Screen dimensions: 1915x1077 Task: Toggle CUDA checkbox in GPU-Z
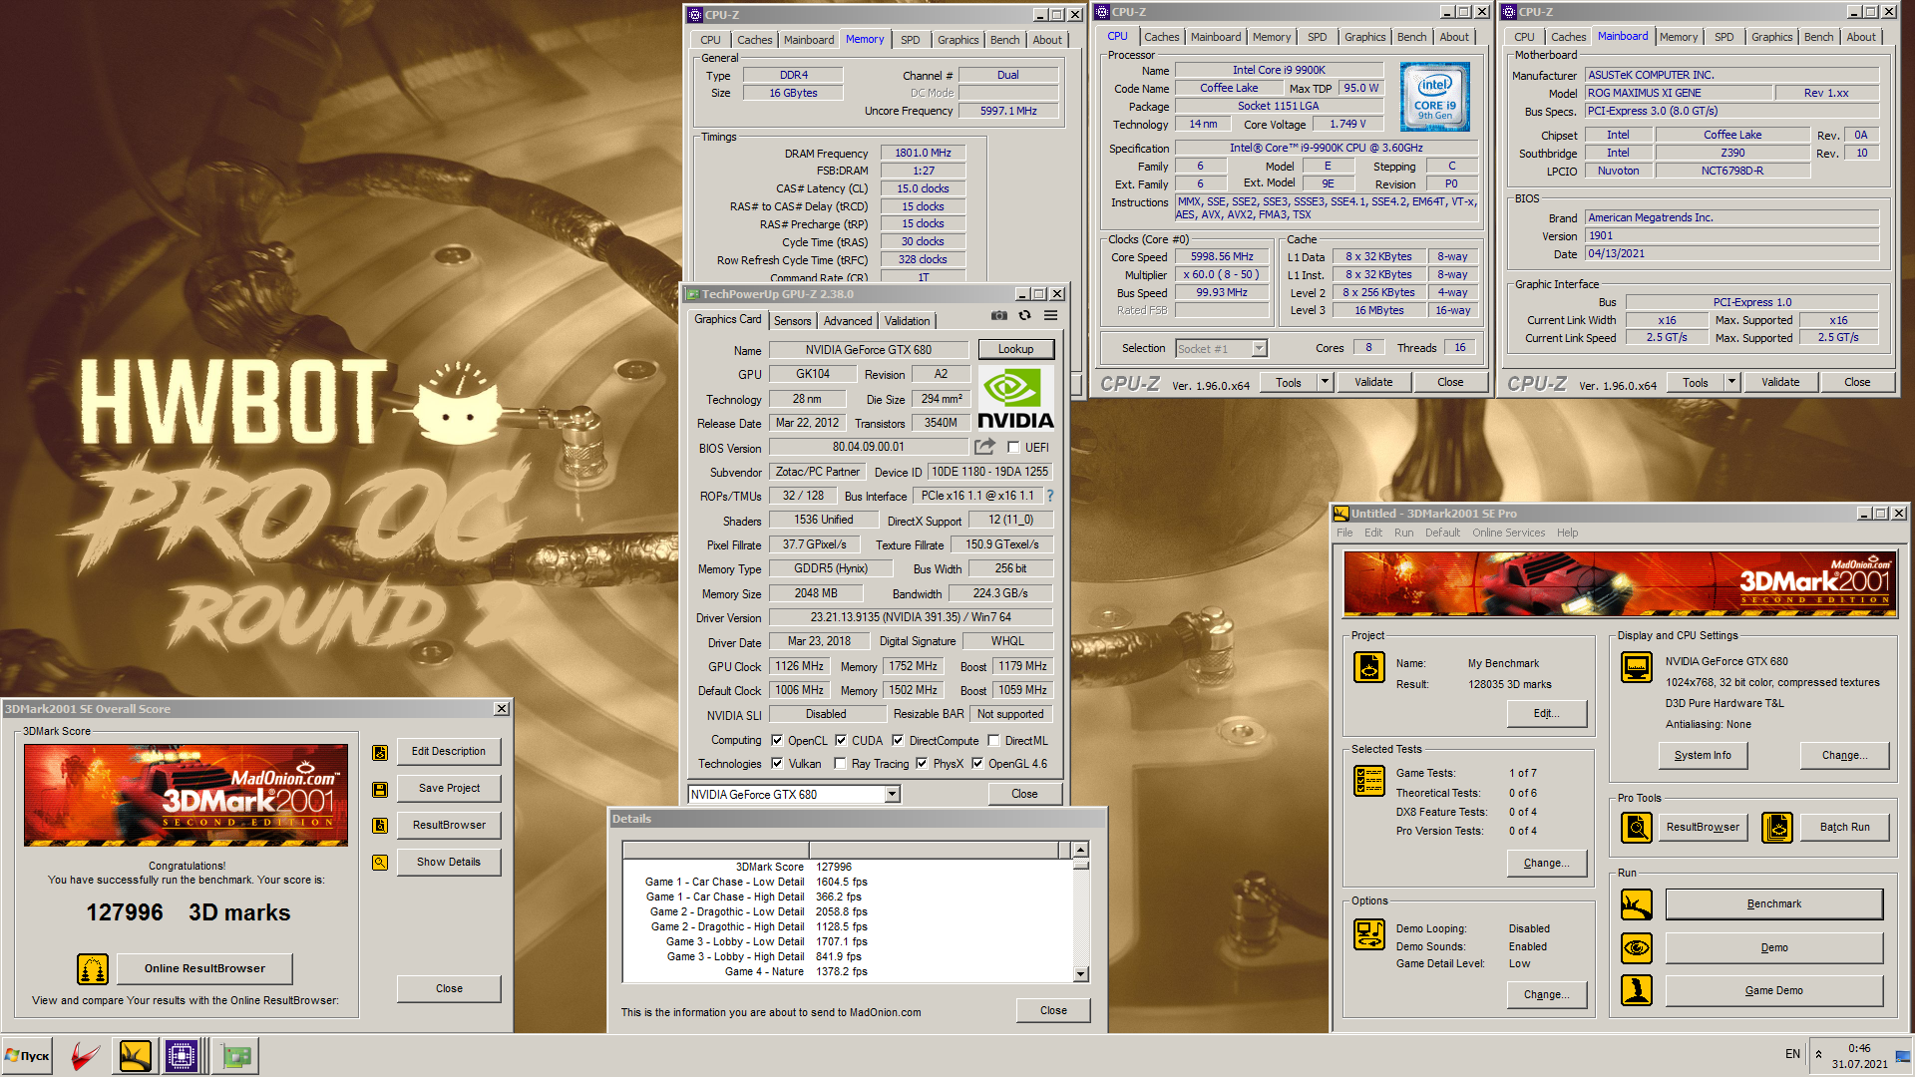[841, 740]
